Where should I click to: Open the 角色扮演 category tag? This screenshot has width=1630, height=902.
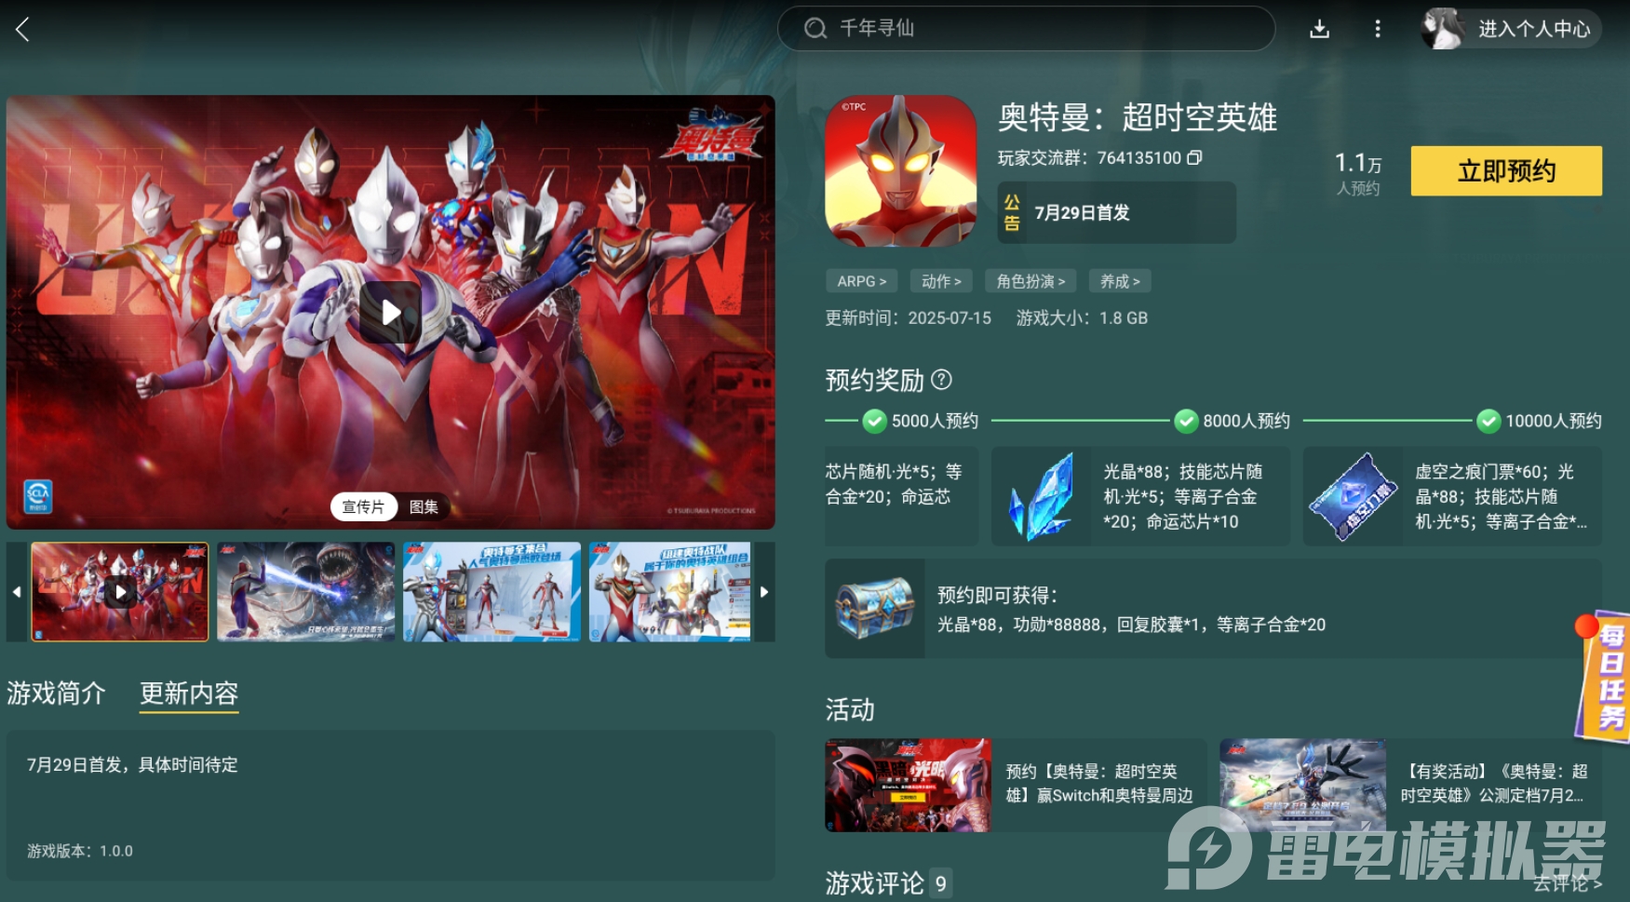tap(1031, 281)
